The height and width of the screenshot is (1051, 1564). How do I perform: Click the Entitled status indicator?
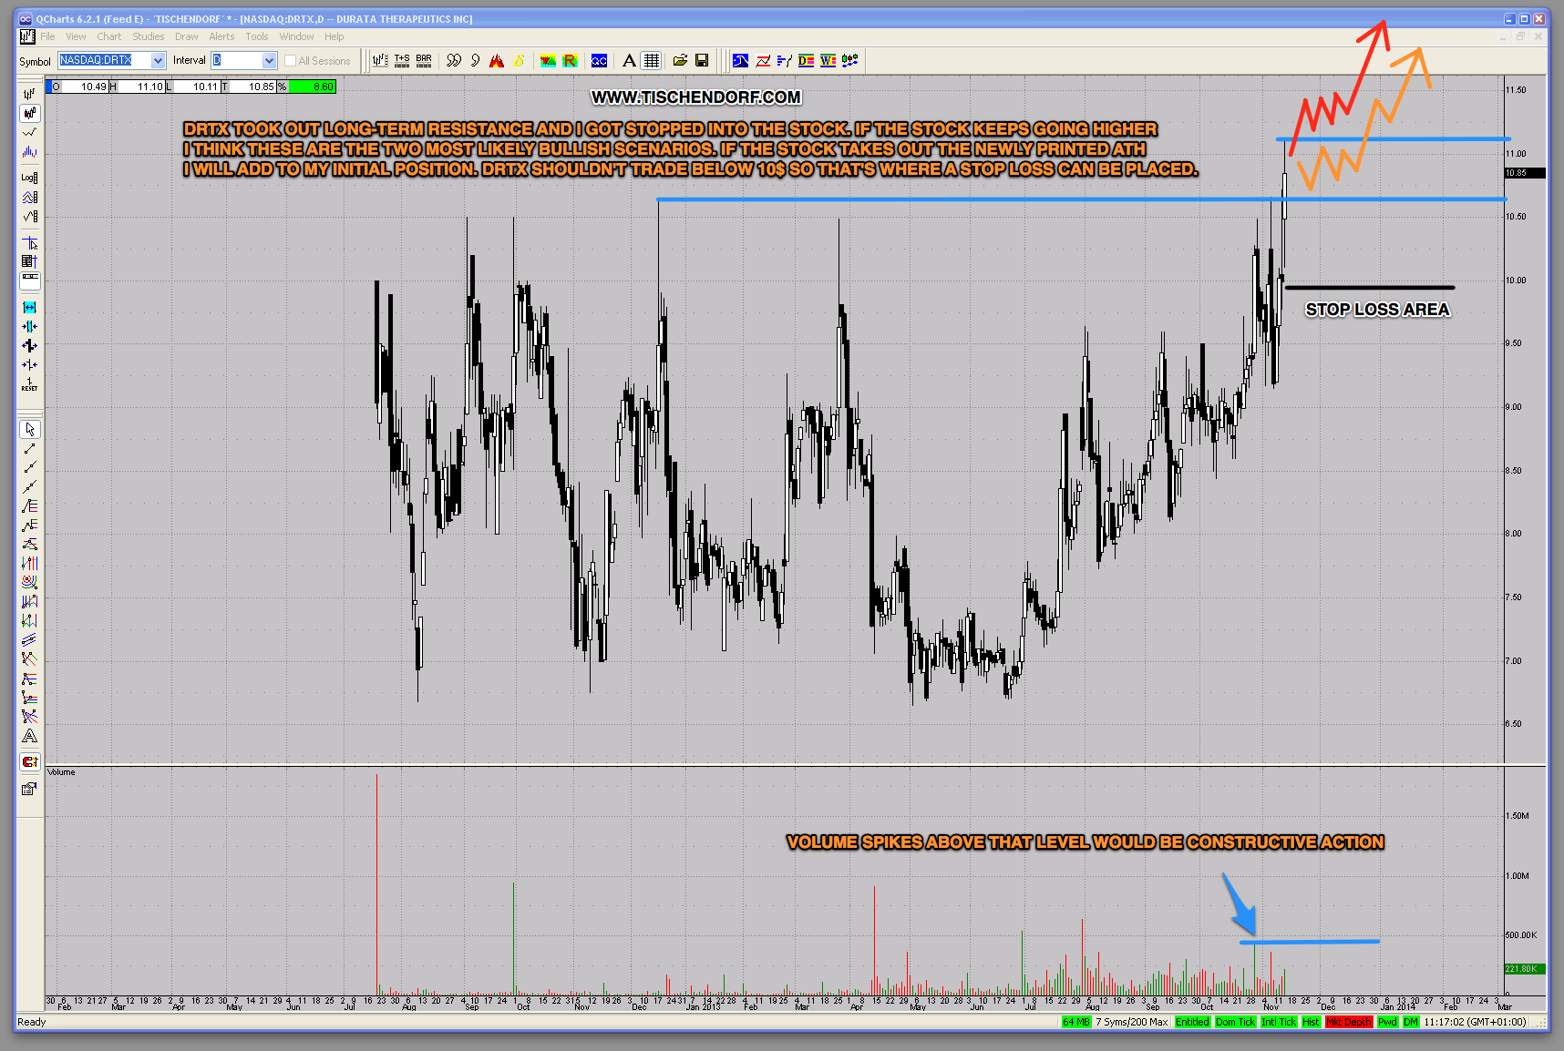coord(1192,1022)
